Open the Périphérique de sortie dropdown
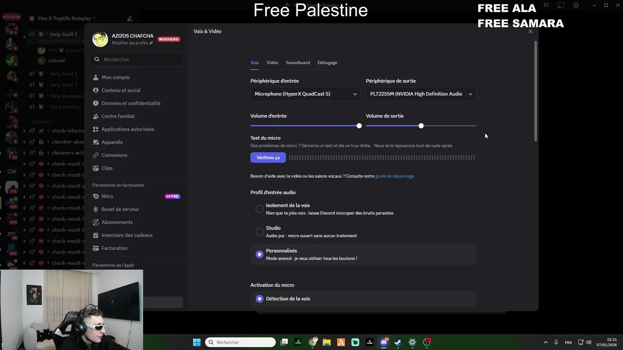Screen dimensions: 623x350 pyautogui.click(x=421, y=94)
